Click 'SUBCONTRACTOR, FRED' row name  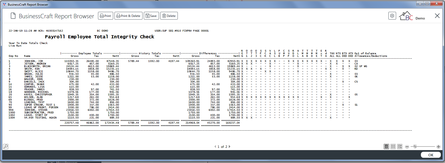point(39,113)
